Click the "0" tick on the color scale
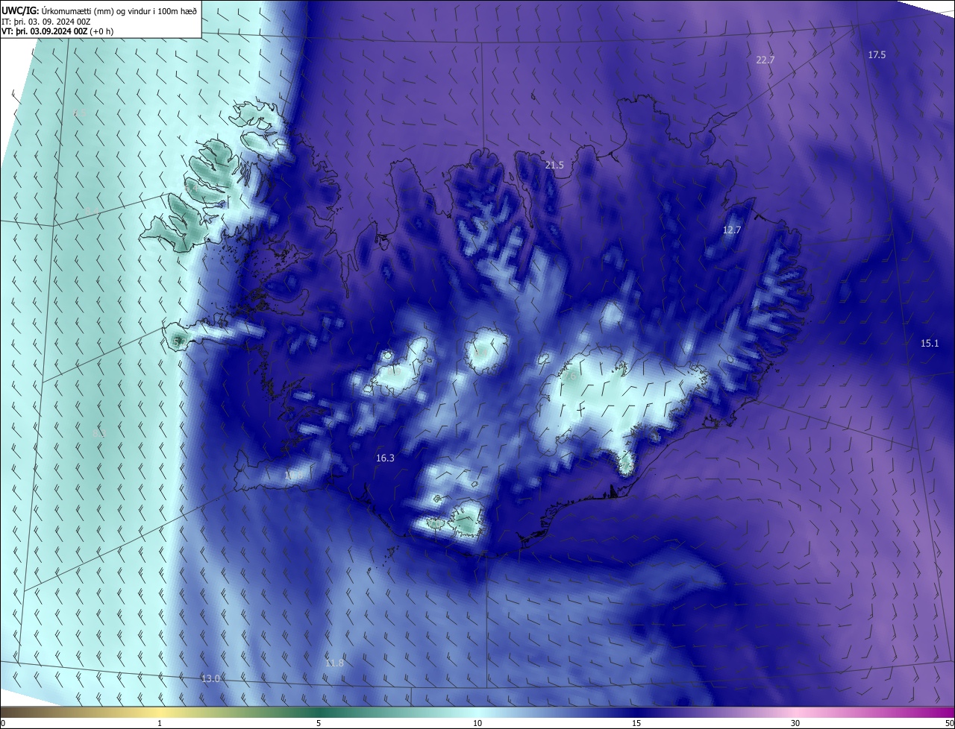The image size is (955, 729). point(3,723)
